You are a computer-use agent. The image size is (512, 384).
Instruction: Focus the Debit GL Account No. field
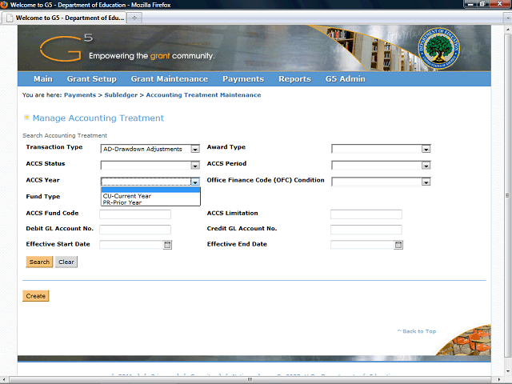(135, 230)
